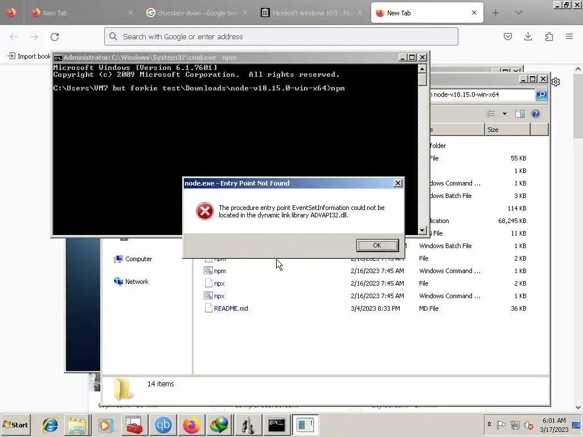Open red toolbox app in taskbar
This screenshot has width=583, height=437.
[x=134, y=425]
